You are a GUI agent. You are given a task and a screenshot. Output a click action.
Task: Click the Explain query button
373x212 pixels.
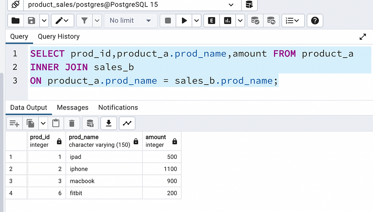(212, 20)
